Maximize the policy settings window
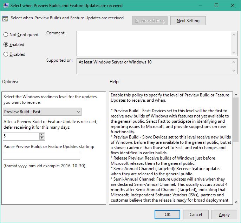 click(216, 5)
